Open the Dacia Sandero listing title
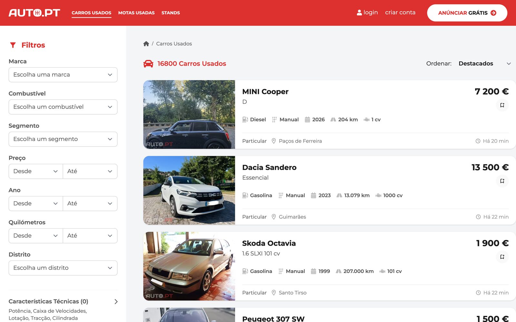 (269, 167)
